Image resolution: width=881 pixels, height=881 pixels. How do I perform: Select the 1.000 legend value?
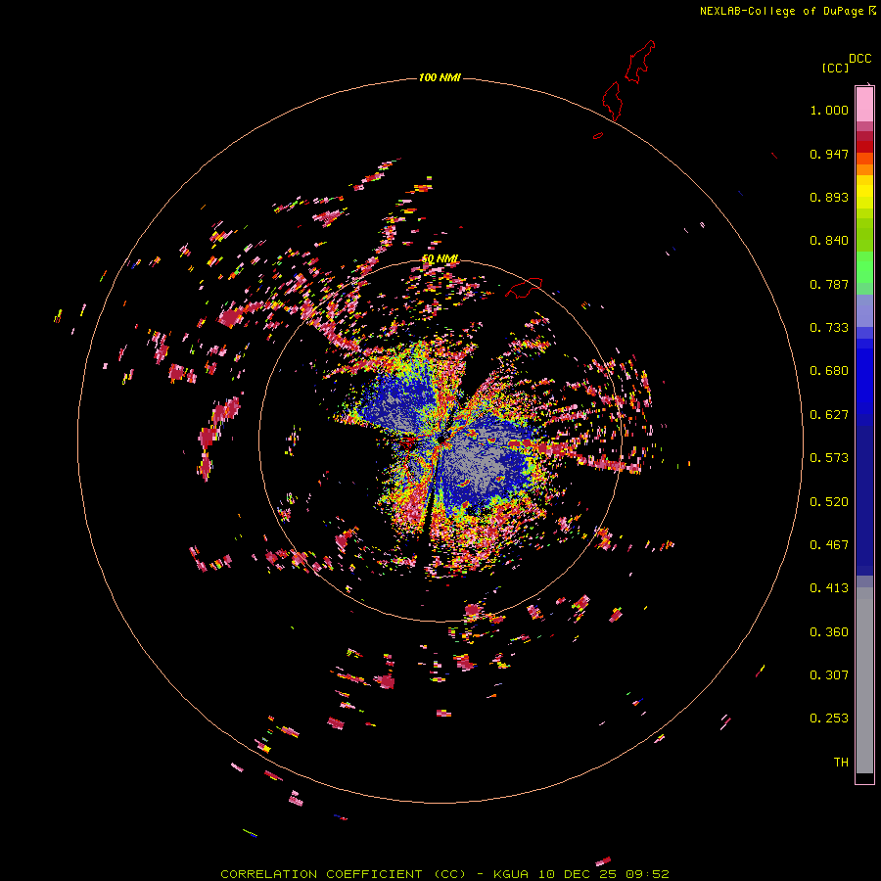point(829,110)
